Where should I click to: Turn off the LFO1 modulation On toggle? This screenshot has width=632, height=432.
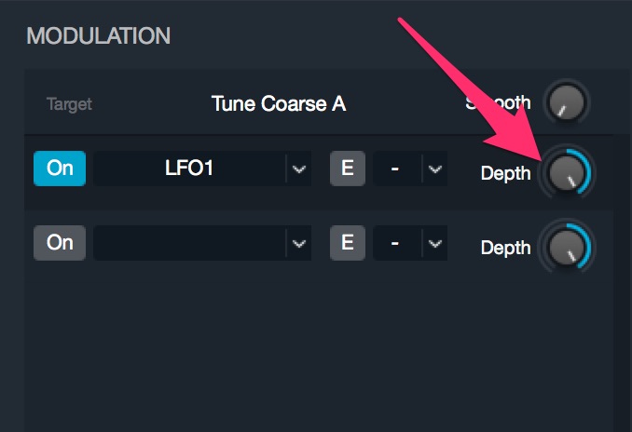tap(60, 169)
